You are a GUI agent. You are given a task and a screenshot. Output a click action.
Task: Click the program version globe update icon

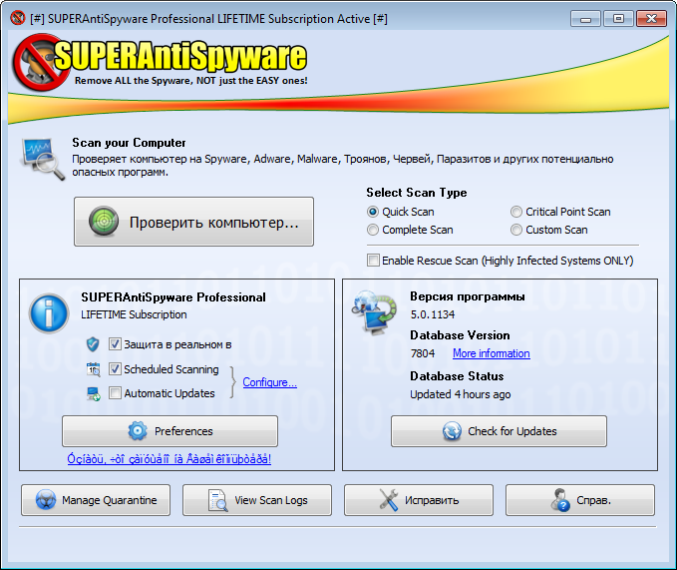374,312
